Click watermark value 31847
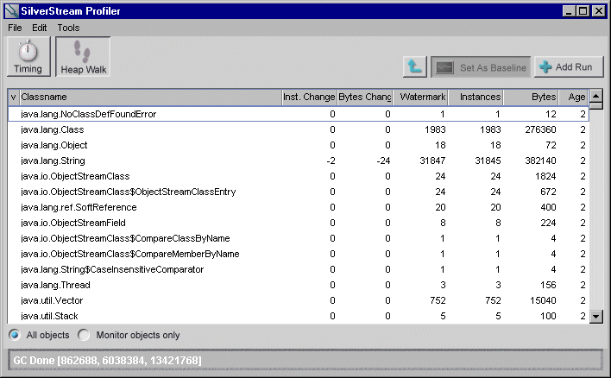This screenshot has height=378, width=611. click(x=432, y=161)
